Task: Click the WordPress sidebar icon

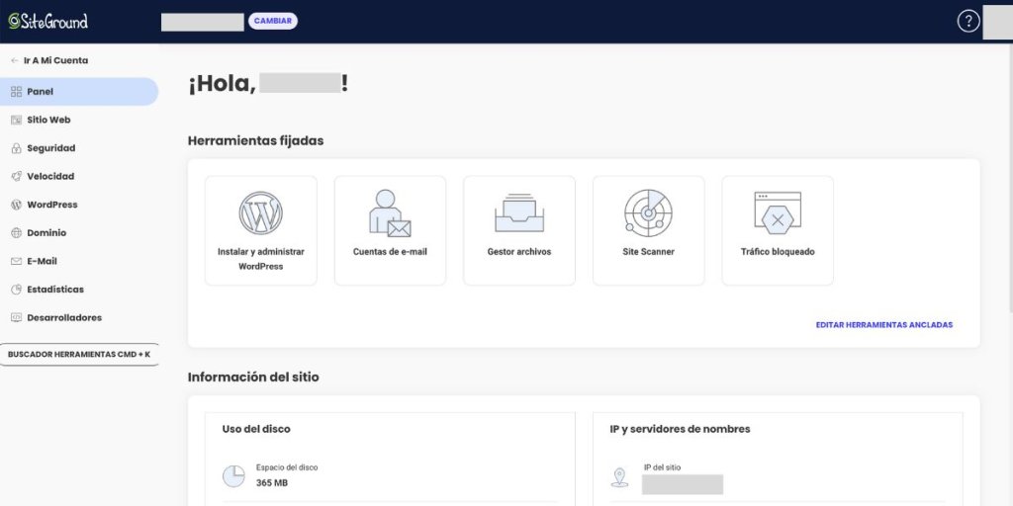Action: pyautogui.click(x=16, y=205)
